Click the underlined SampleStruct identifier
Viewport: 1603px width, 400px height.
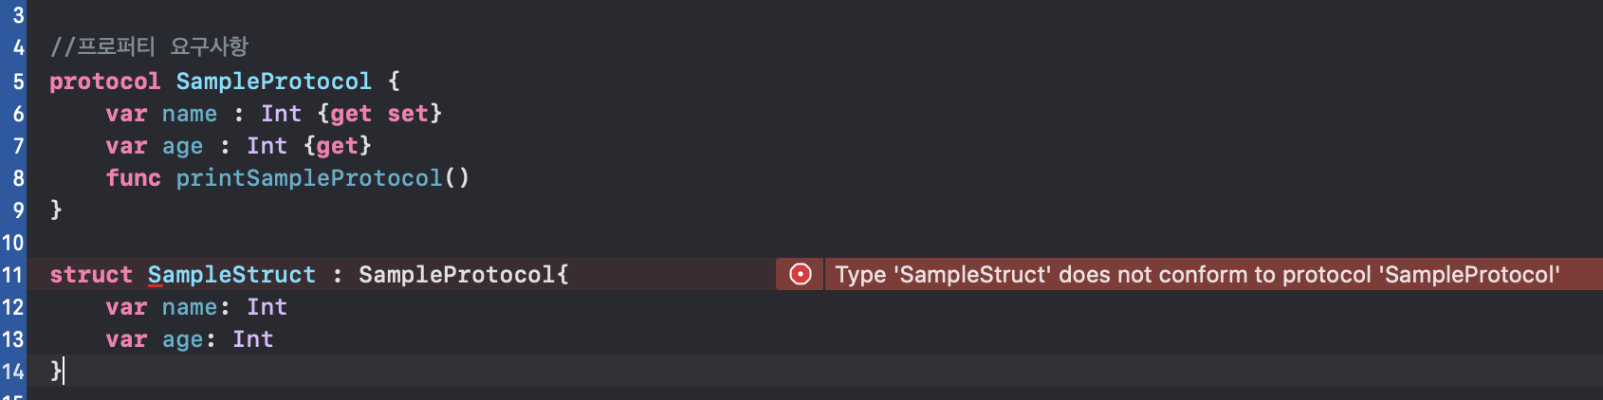(231, 275)
